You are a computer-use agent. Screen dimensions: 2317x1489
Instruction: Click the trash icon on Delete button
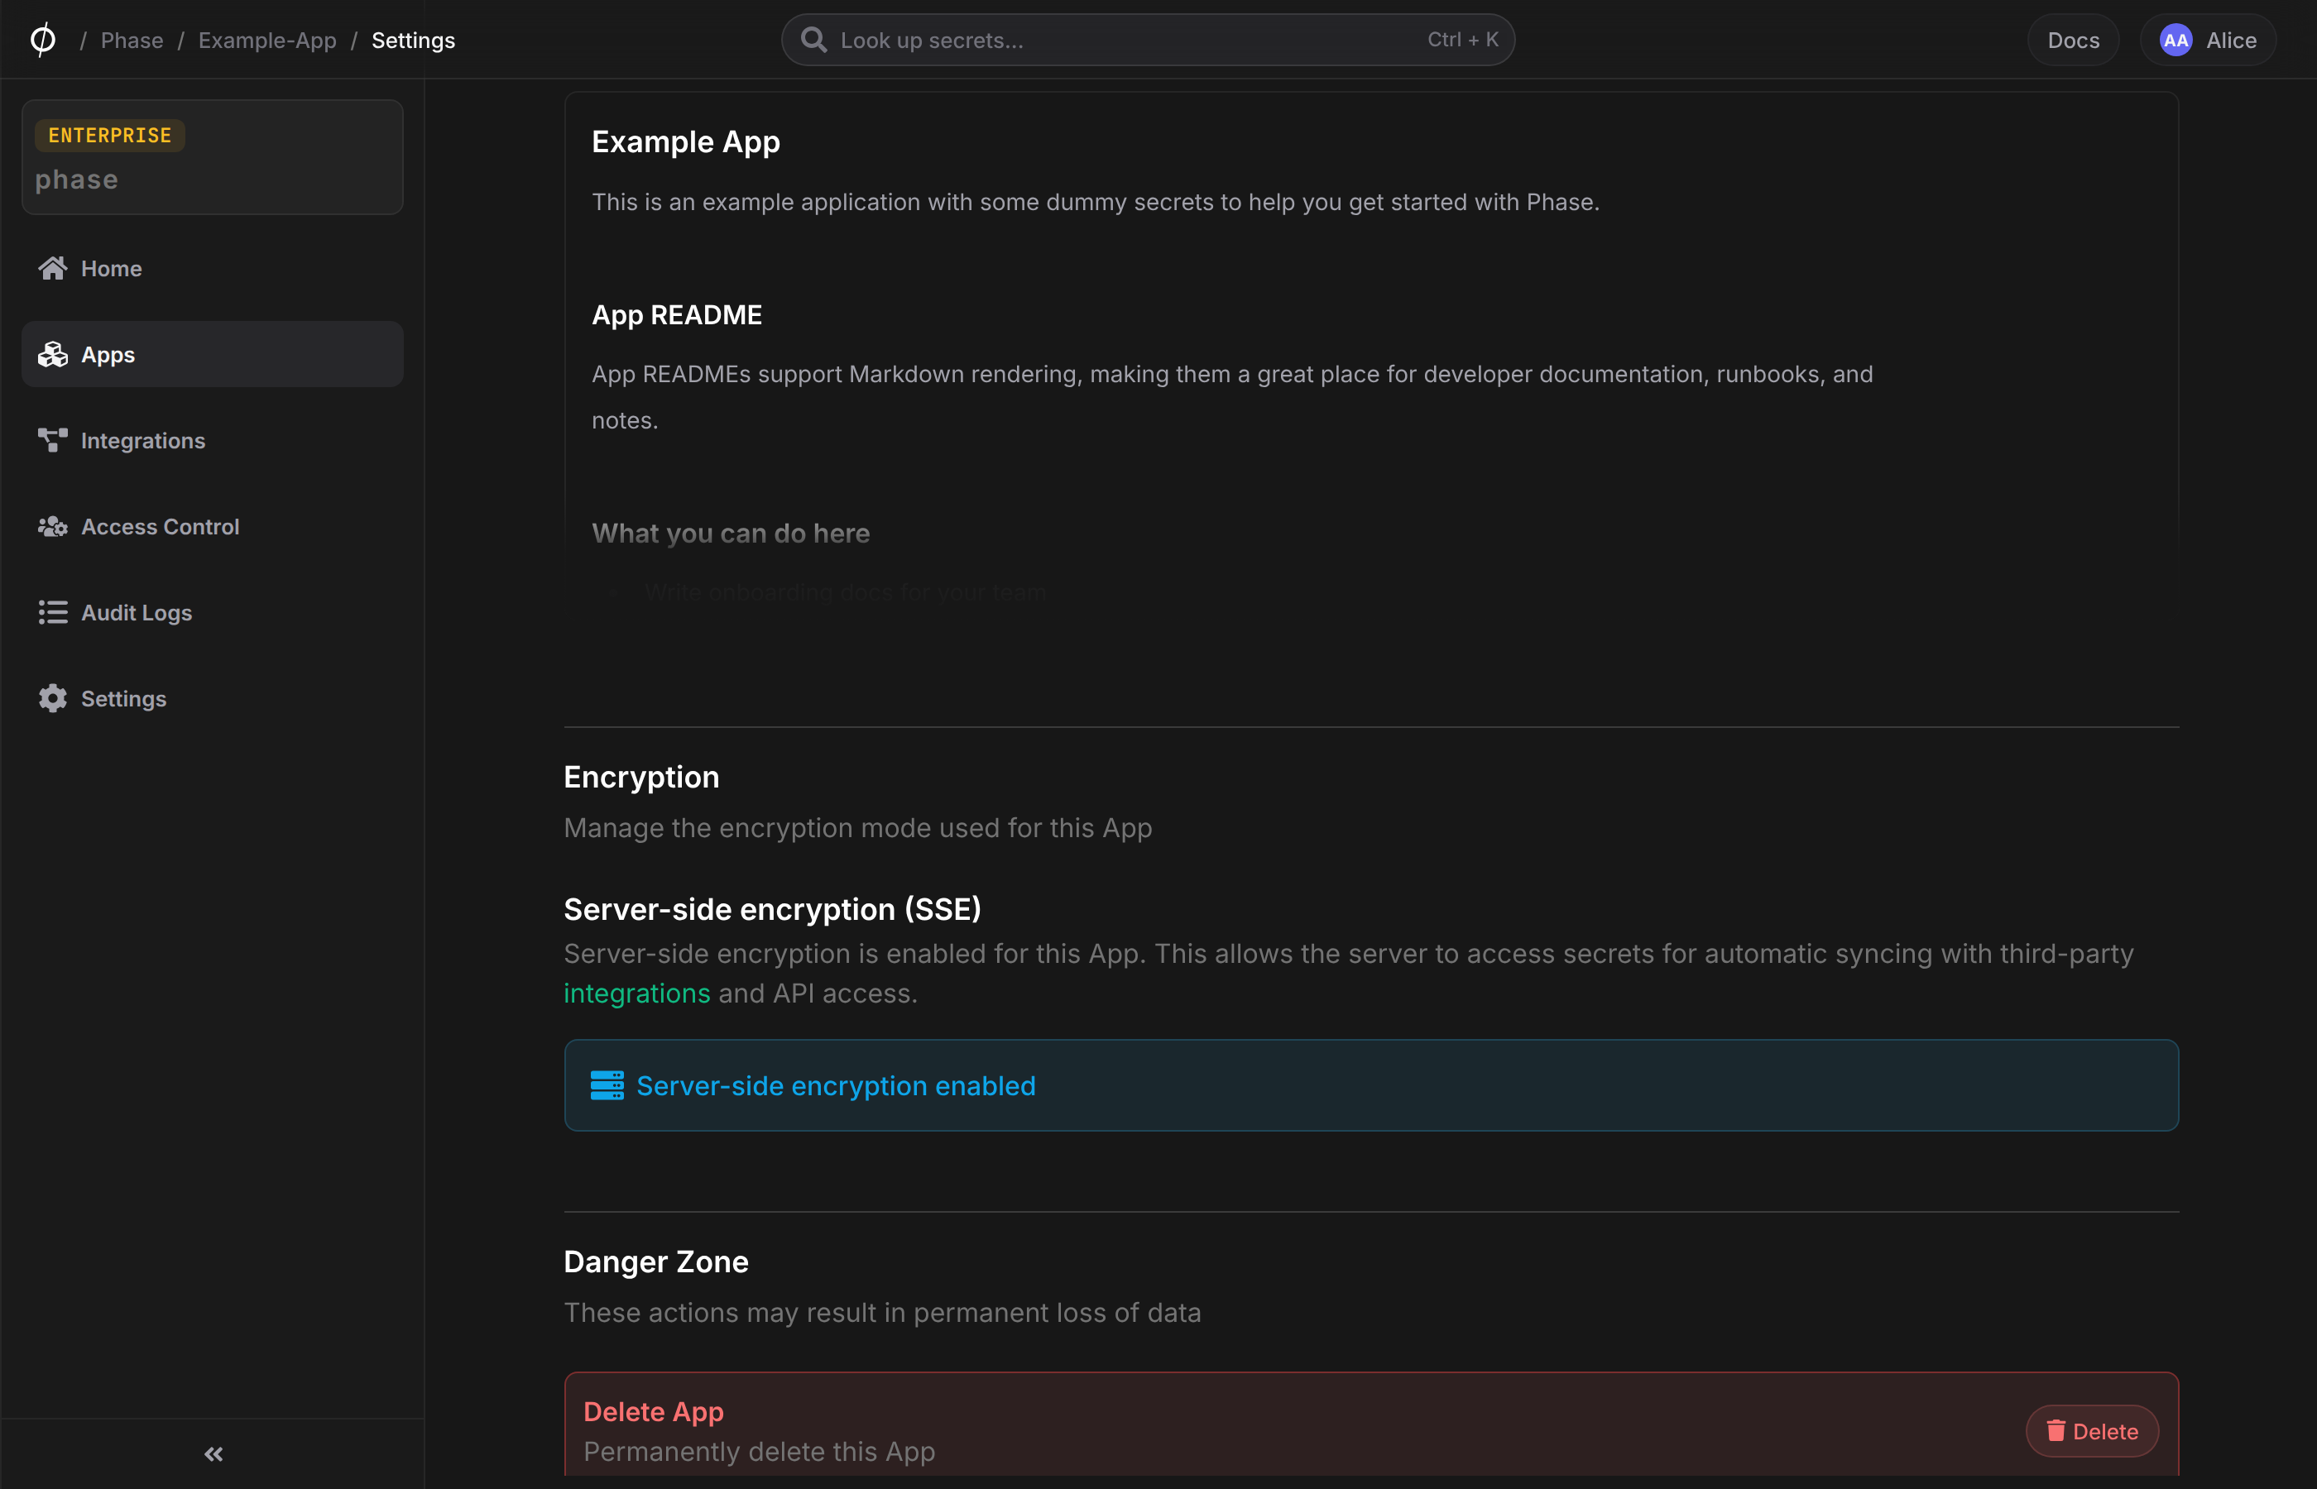[2056, 1430]
